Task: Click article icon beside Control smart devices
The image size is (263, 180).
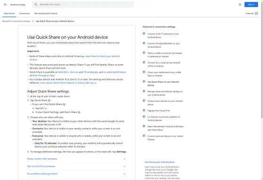Action: click(144, 101)
